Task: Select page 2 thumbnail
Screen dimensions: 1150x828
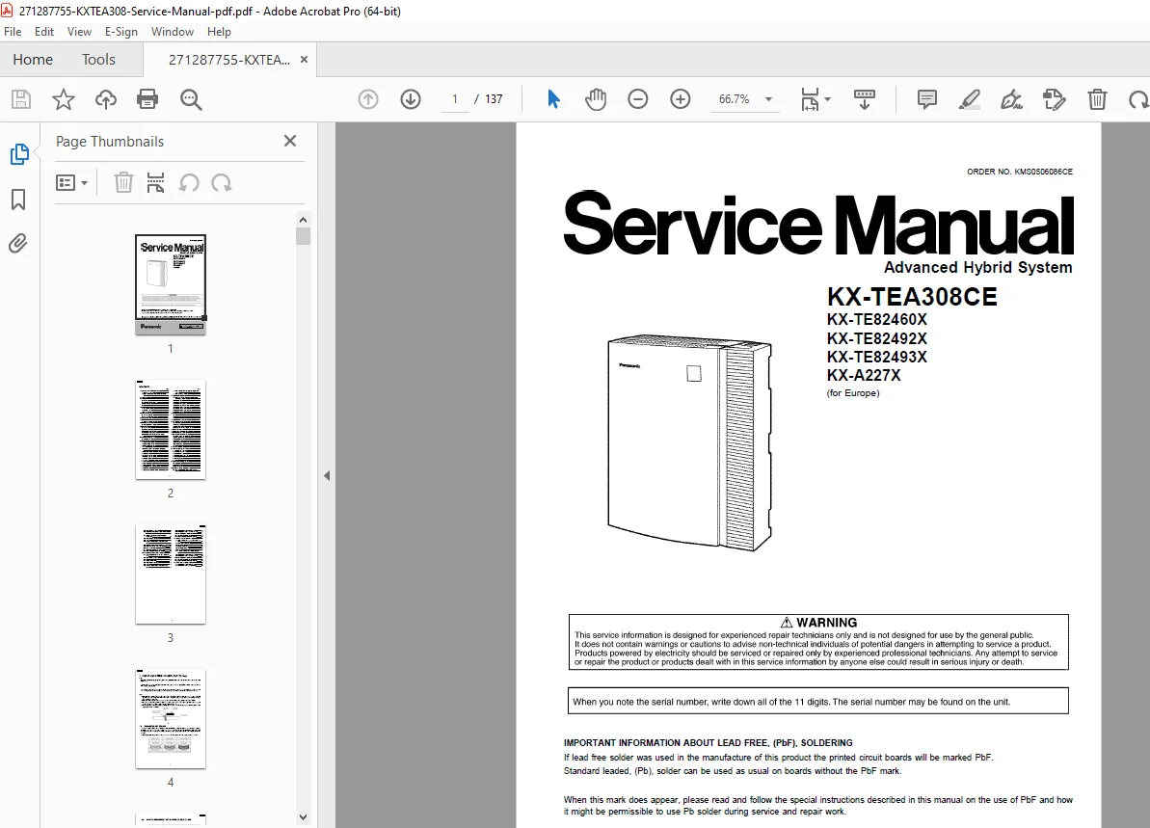Action: coord(171,430)
